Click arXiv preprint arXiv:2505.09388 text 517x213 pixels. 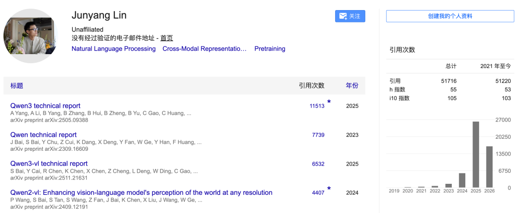point(49,120)
